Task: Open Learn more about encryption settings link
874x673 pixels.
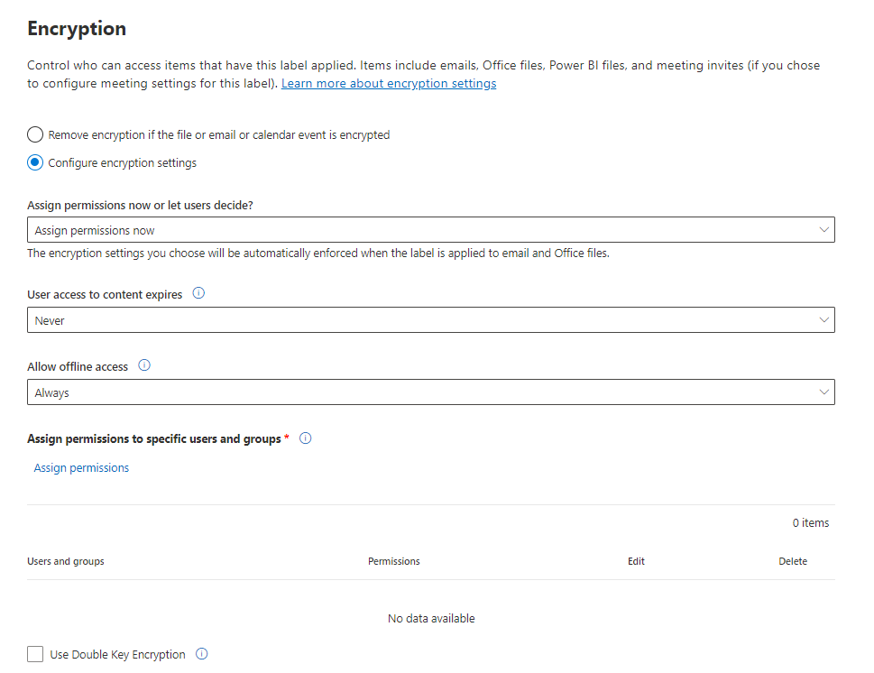Action: (x=389, y=84)
